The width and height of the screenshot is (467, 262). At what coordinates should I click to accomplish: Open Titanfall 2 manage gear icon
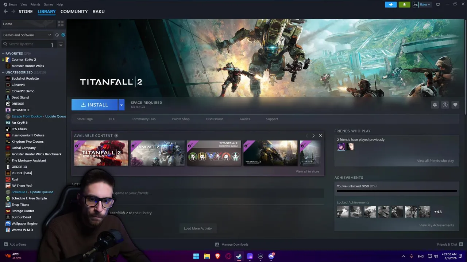pos(435,105)
